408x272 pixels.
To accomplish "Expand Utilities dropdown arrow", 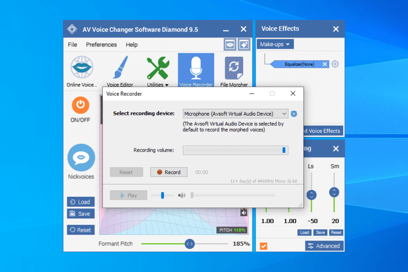I will (x=167, y=85).
